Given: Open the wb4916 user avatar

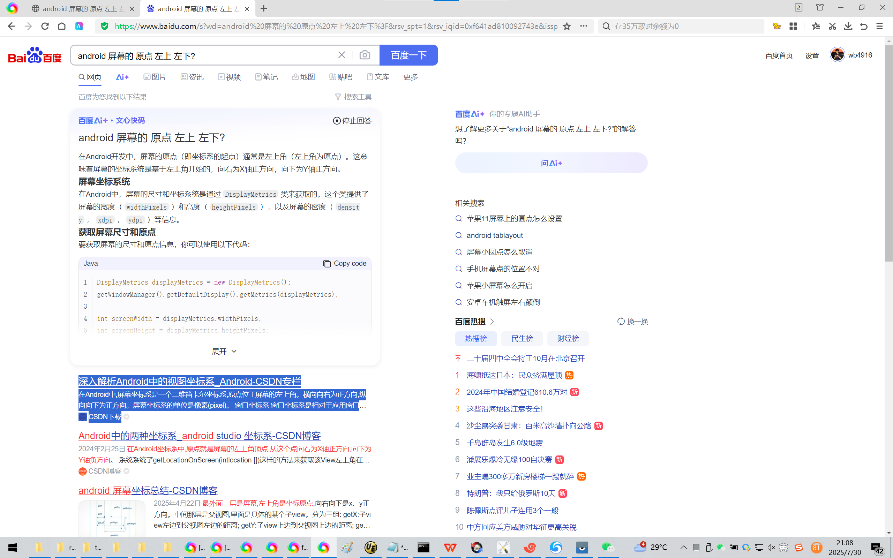Looking at the screenshot, I should click(x=837, y=55).
